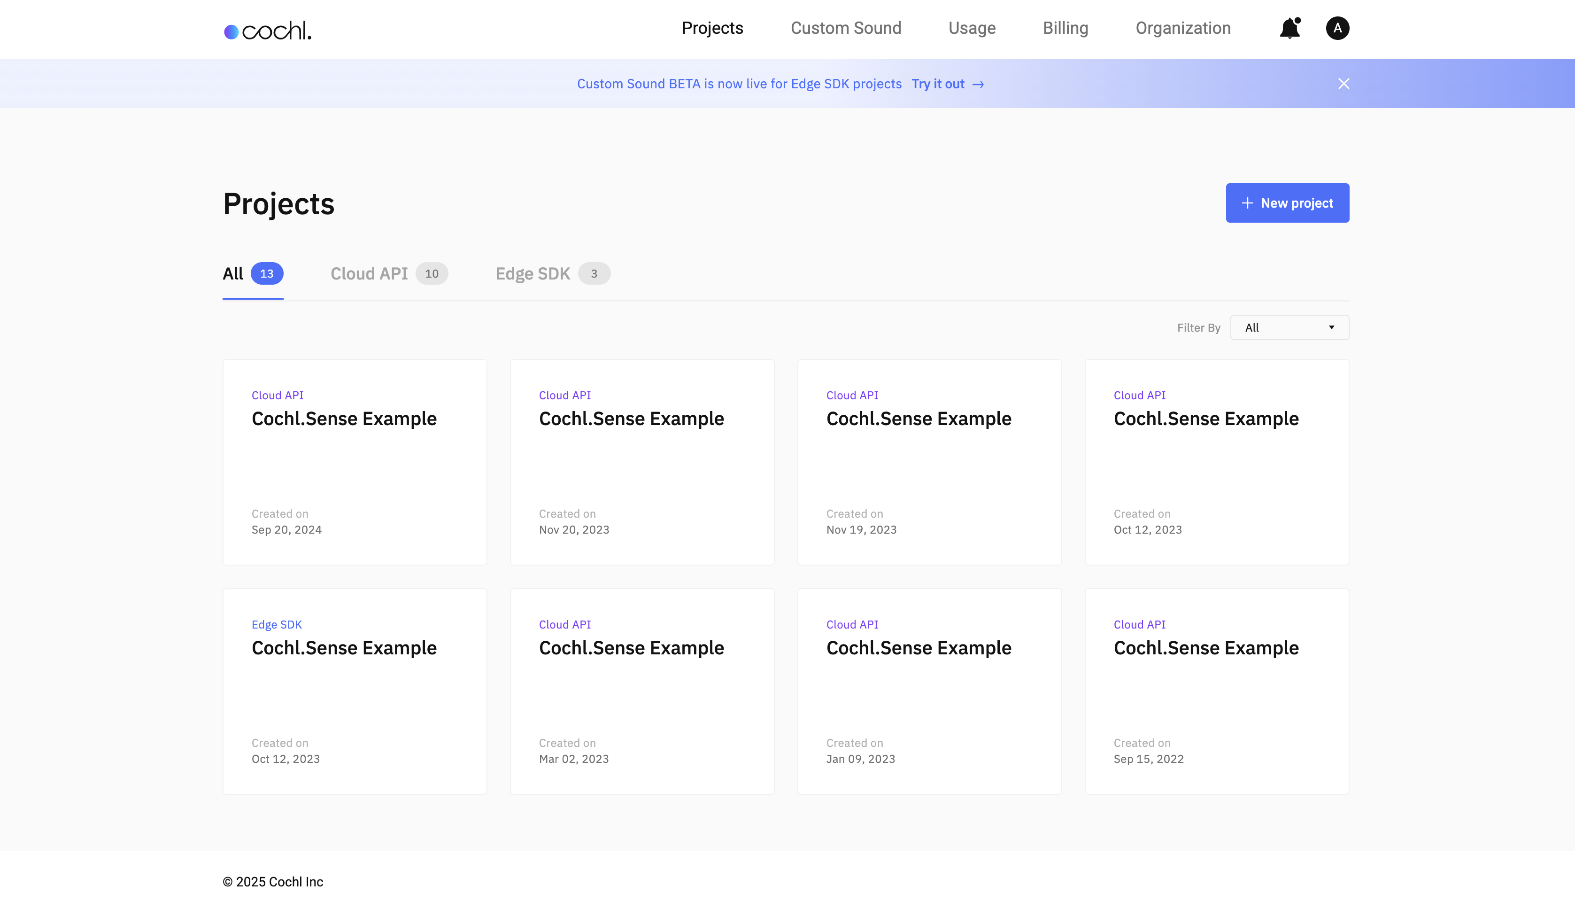
Task: Expand the Filter By dropdown
Action: tap(1290, 327)
